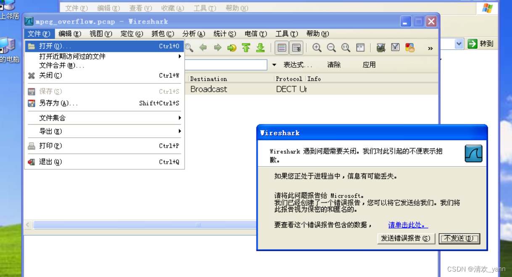This screenshot has width=512, height=277.
Task: Click the green go-to-top arrow icon
Action: click(246, 48)
